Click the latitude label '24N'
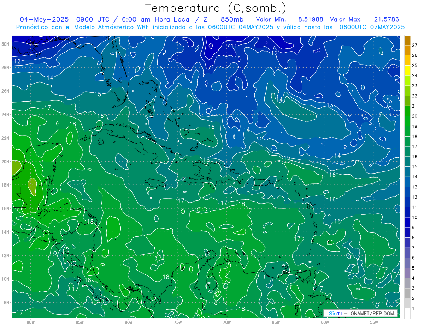The width and height of the screenshot is (424, 327). 6,115
